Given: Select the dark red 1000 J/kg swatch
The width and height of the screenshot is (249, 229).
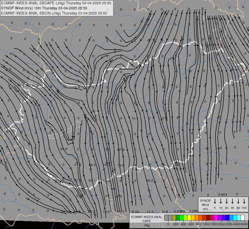Looking at the screenshot, I should coord(208,218).
